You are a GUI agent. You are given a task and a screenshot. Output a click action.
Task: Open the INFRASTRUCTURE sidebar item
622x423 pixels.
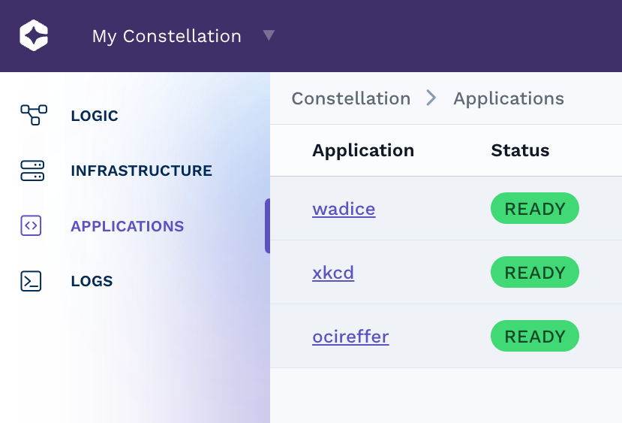pos(141,171)
